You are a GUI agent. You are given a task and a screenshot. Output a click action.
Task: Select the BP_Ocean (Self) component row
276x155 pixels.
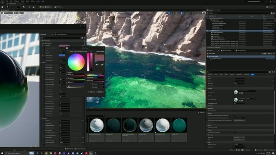tap(241, 56)
